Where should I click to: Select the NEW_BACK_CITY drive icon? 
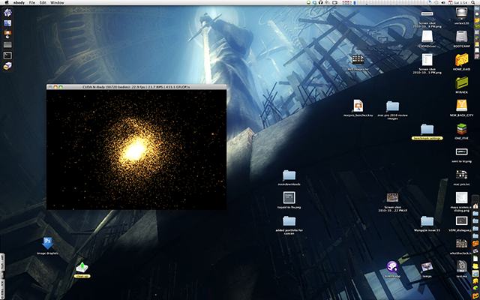(x=462, y=106)
